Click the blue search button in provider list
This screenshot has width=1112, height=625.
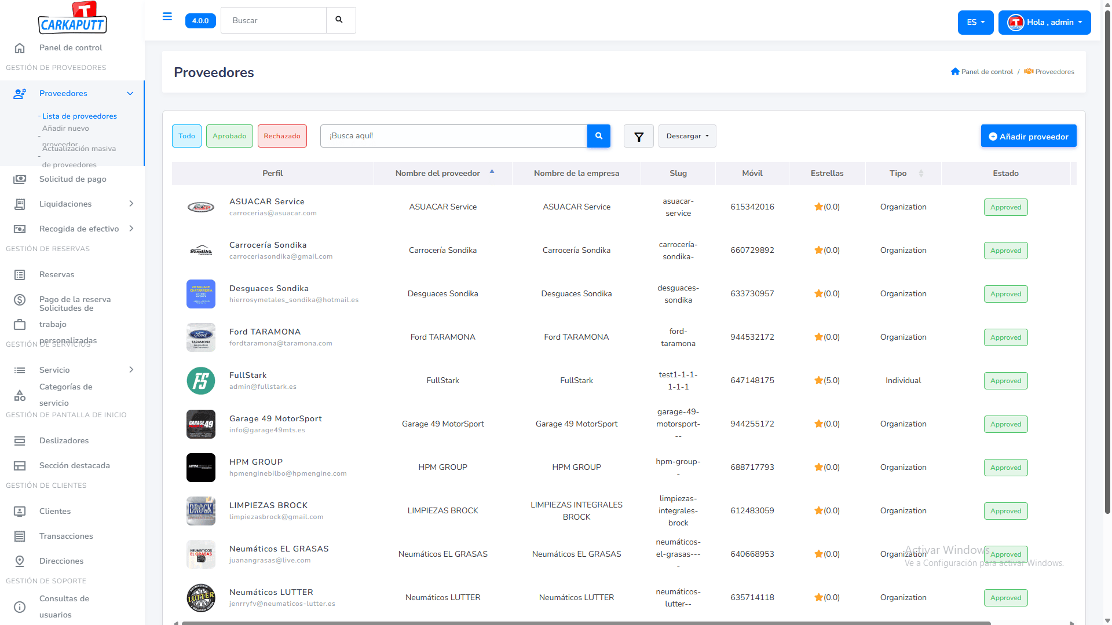(599, 136)
